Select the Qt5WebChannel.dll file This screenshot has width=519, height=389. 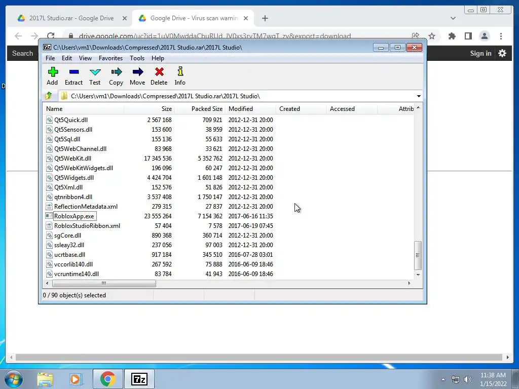81,149
